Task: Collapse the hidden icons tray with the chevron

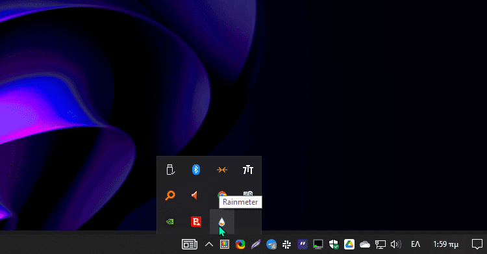Action: [209, 244]
